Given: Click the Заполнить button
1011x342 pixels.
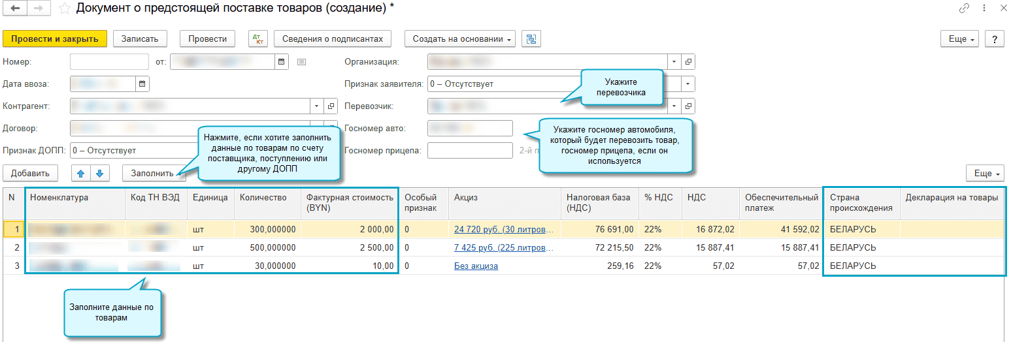Looking at the screenshot, I should click(153, 173).
